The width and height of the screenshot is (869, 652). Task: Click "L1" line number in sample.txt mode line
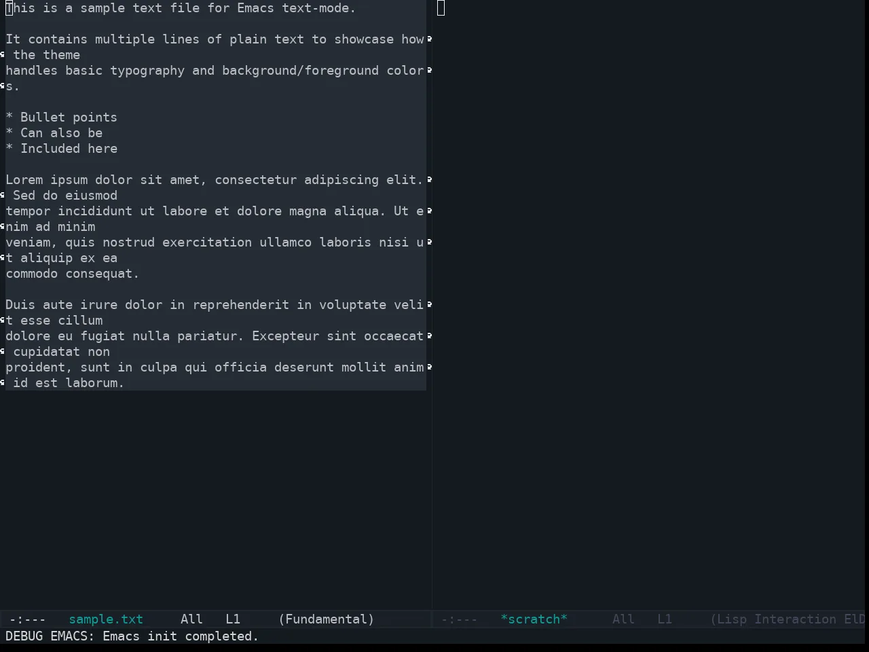[x=233, y=619]
